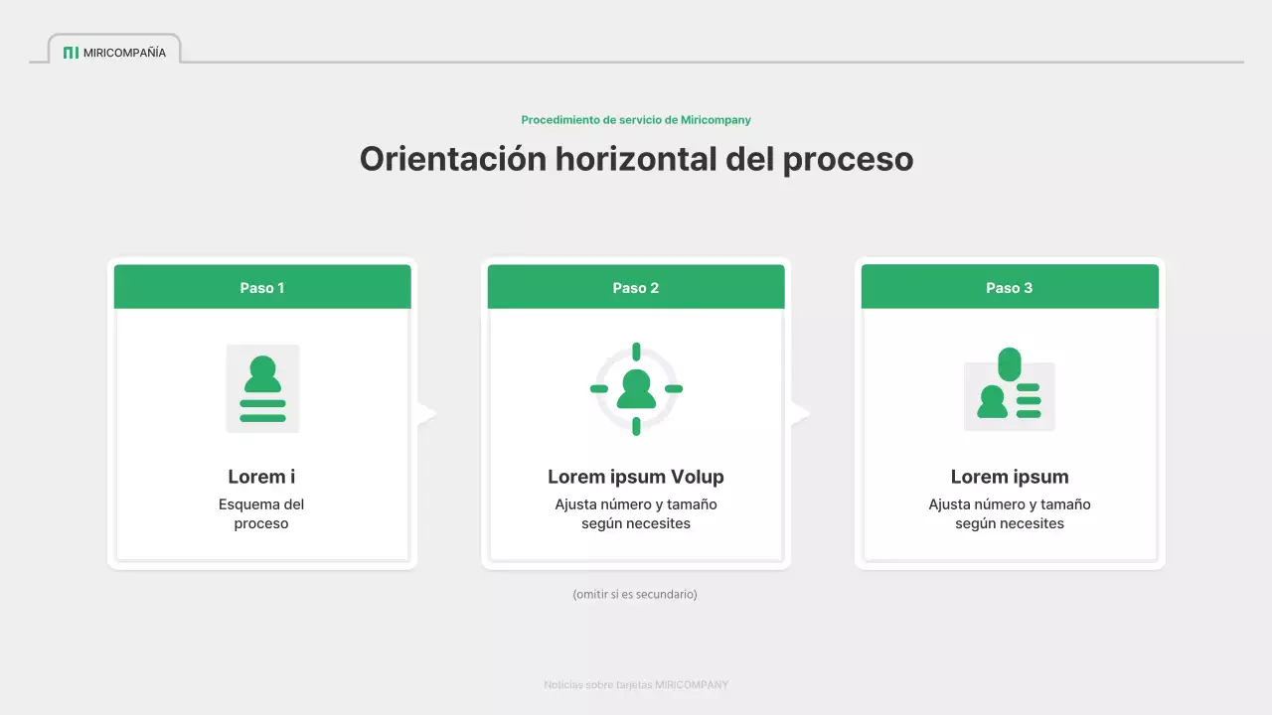Viewport: 1272px width, 715px height.
Task: Expand the Paso 2 green header banner
Action: [x=635, y=287]
